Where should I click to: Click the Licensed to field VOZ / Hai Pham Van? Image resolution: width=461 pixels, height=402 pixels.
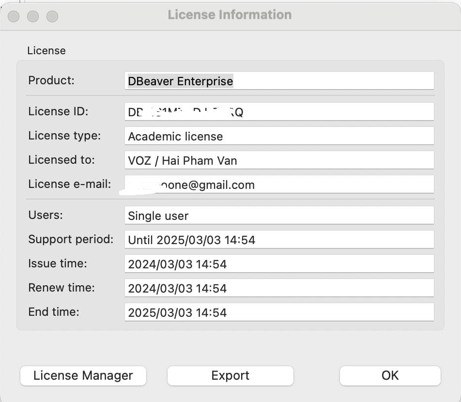point(279,160)
